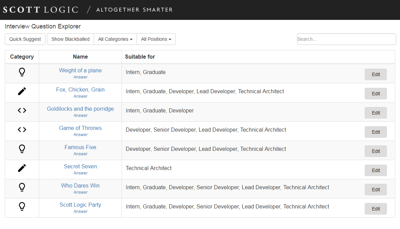Click pencil icon beside Secret Seven
Image resolution: width=400 pixels, height=229 pixels.
pyautogui.click(x=22, y=168)
